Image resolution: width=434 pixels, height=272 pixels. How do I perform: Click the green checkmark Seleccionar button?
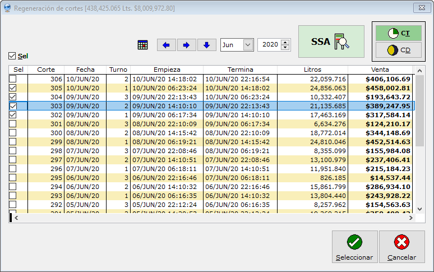(354, 247)
